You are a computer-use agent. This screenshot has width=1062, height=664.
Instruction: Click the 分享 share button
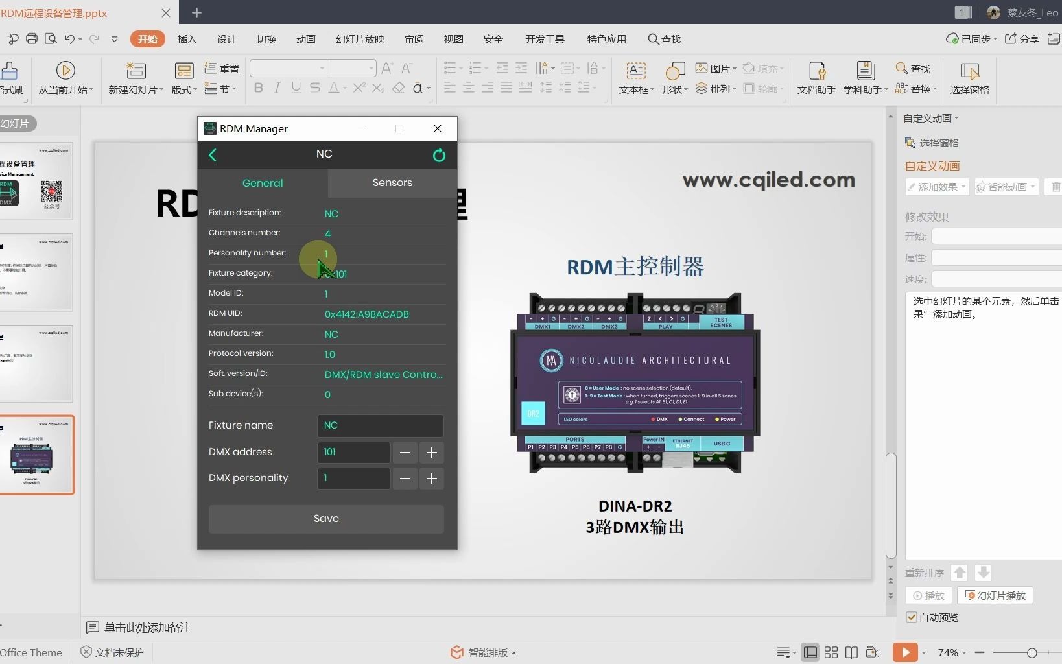pos(1022,39)
